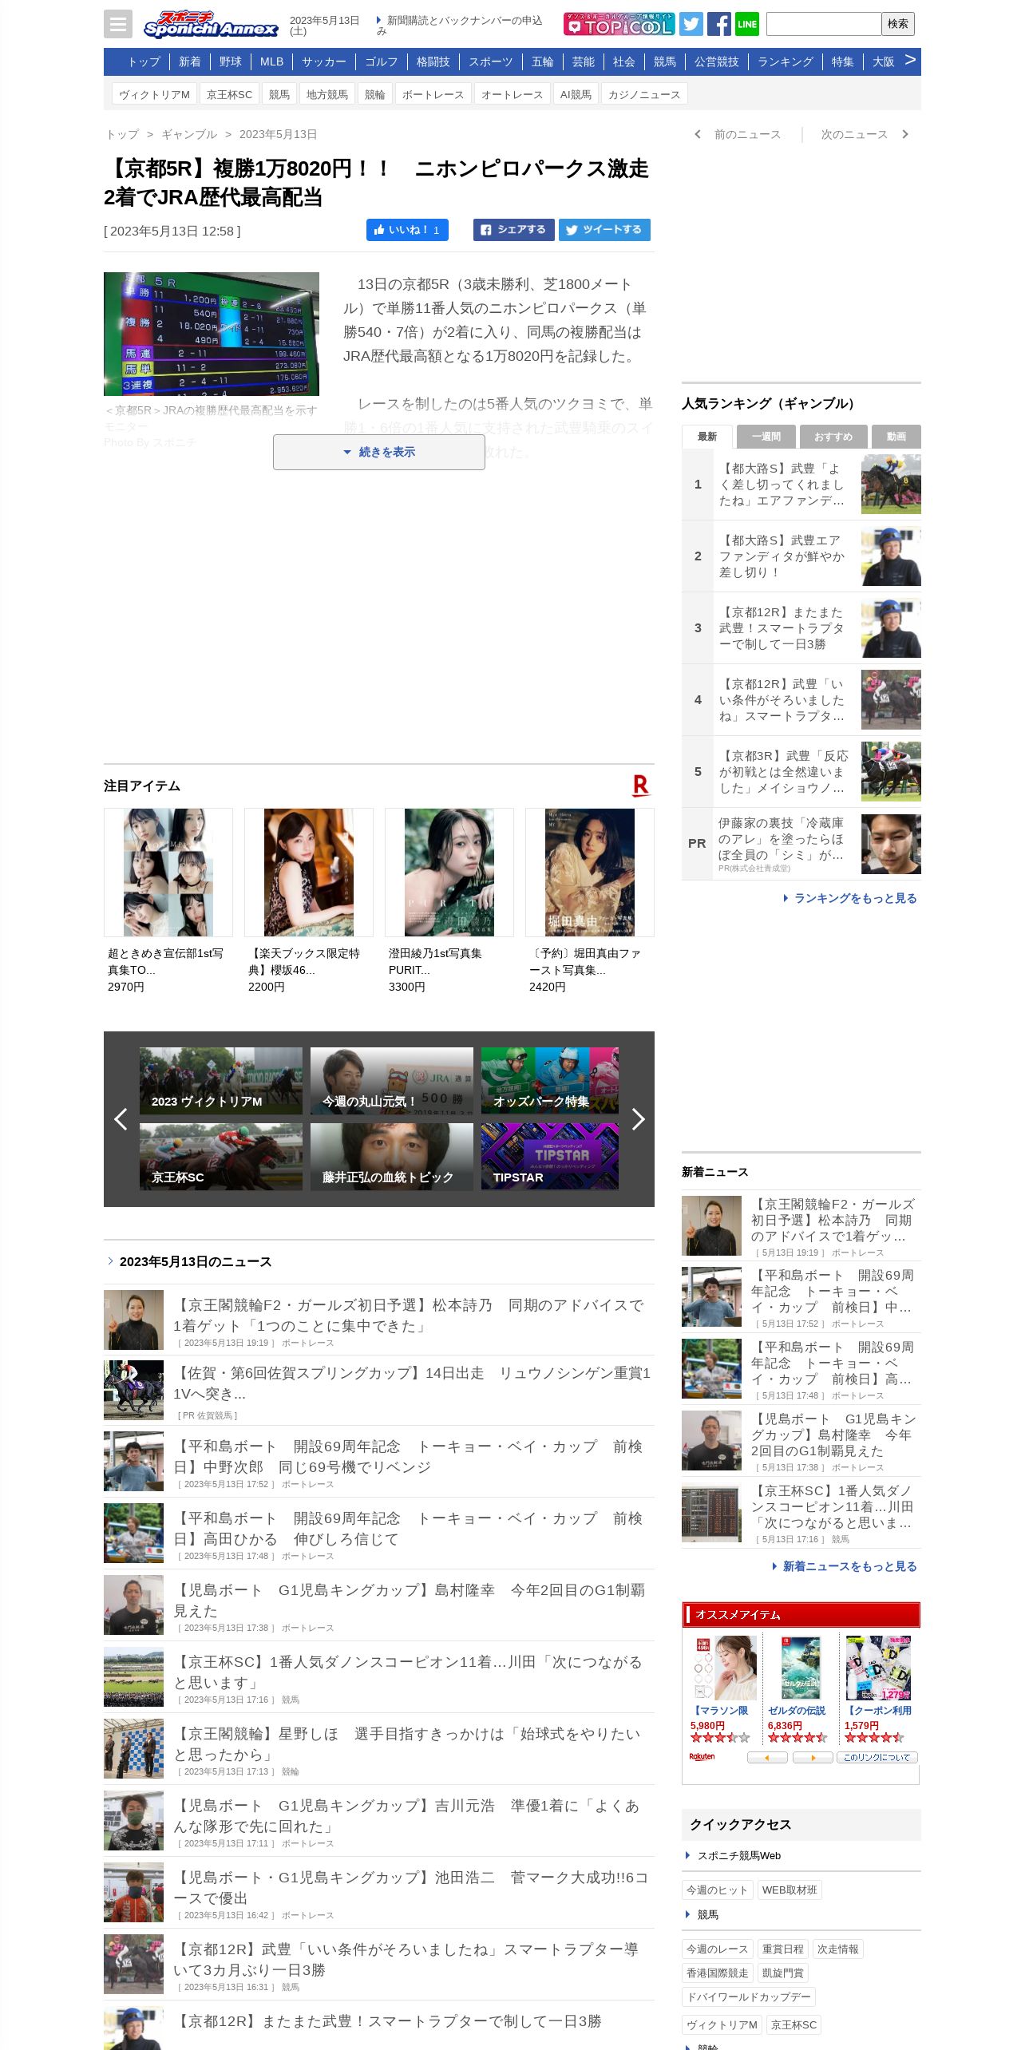Click the Facebook シェアする button
Image resolution: width=1025 pixels, height=2050 pixels.
coord(514,230)
